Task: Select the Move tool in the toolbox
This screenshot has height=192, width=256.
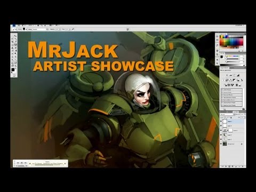Action: click(x=15, y=36)
